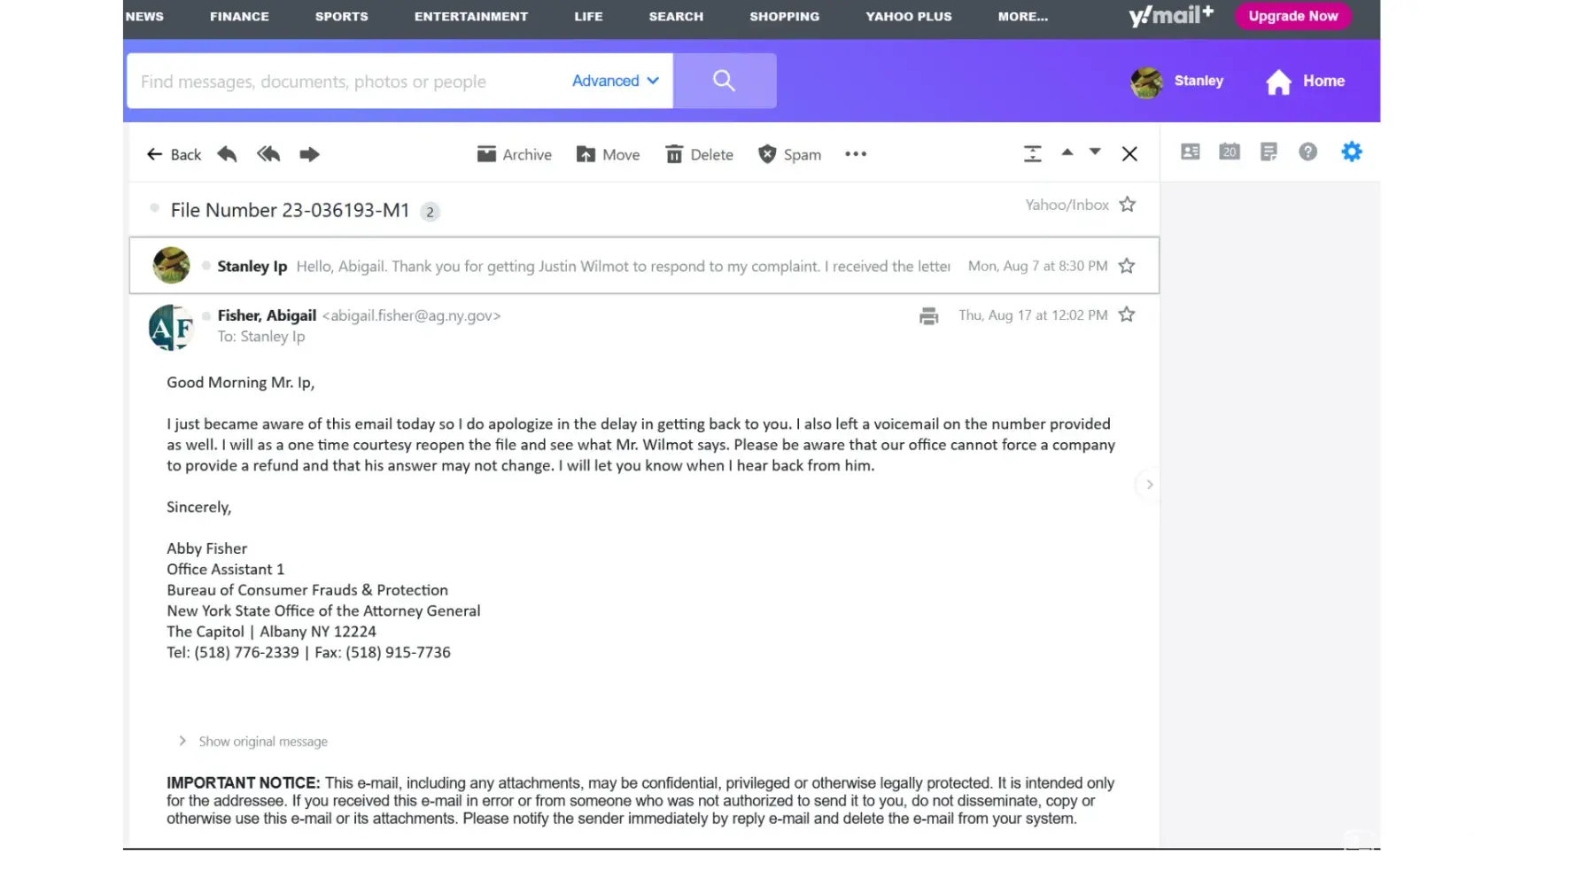Viewport: 1575px width, 886px height.
Task: Open the Notepad icon in the side rail
Action: 1269,152
